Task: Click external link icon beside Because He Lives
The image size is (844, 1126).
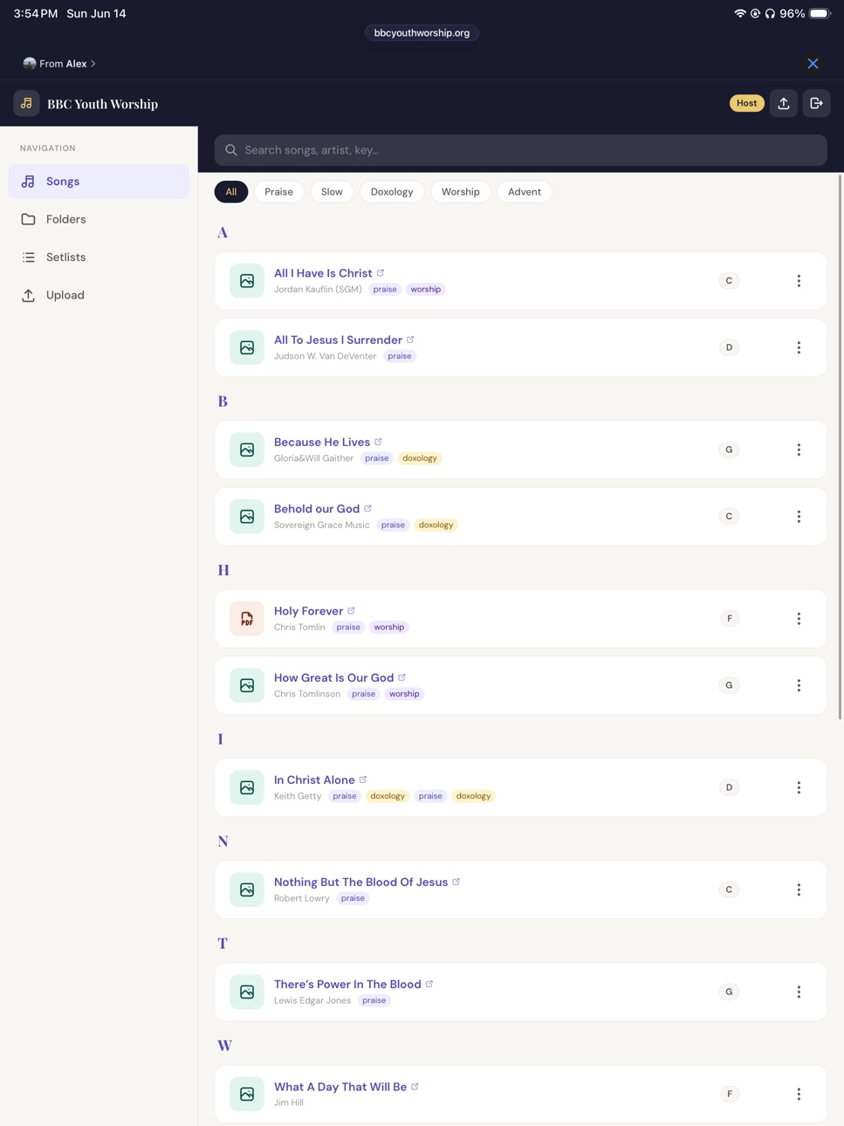Action: pos(378,441)
